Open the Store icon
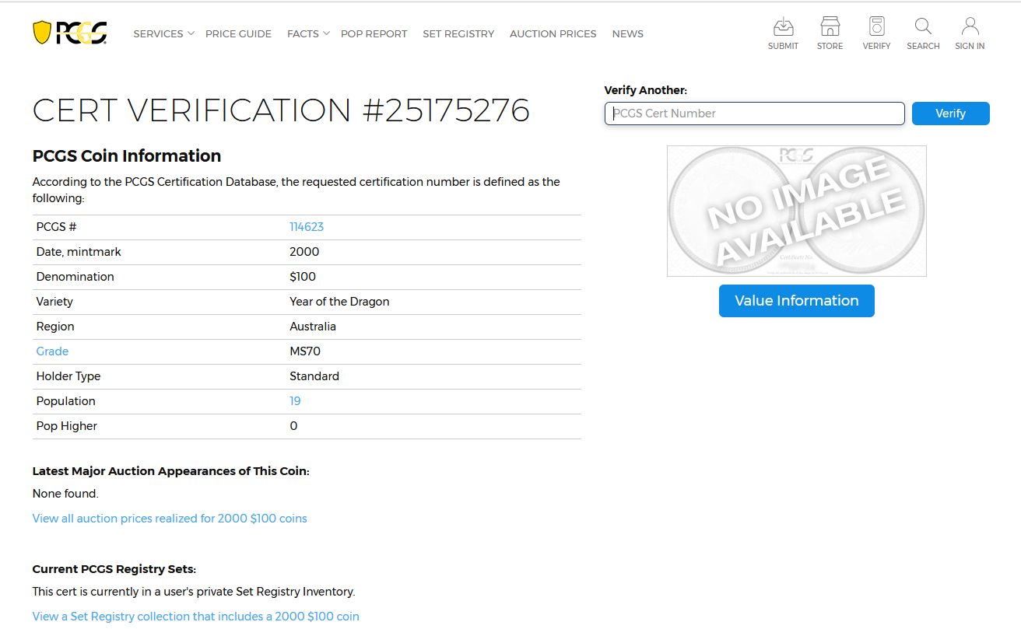Viewport: 1021px width, 629px height. [x=830, y=27]
